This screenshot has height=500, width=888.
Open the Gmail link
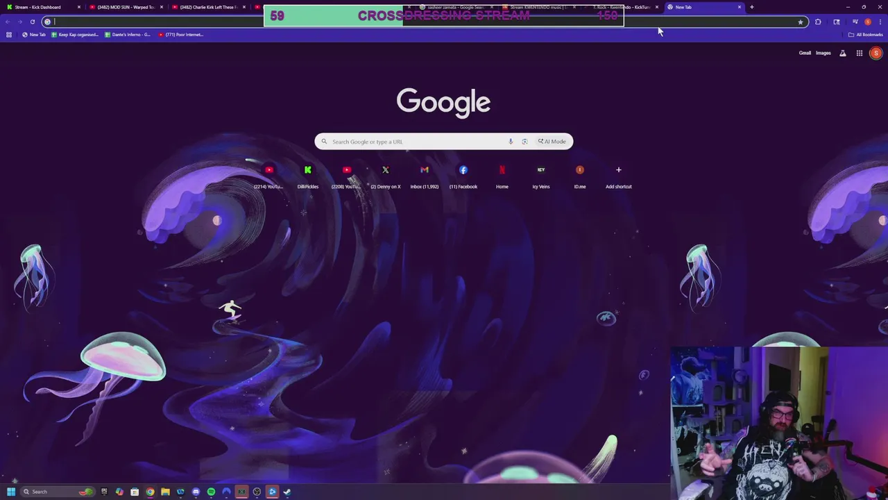pos(805,53)
